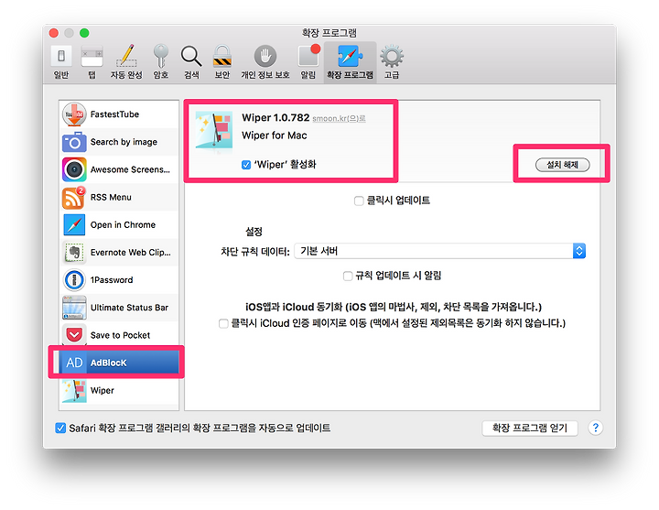The height and width of the screenshot is (510, 659).
Task: Select the 'RSS Menu' row text
Action: 111,198
